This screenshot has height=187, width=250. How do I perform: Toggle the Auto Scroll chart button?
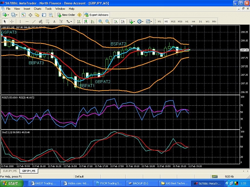116,22
